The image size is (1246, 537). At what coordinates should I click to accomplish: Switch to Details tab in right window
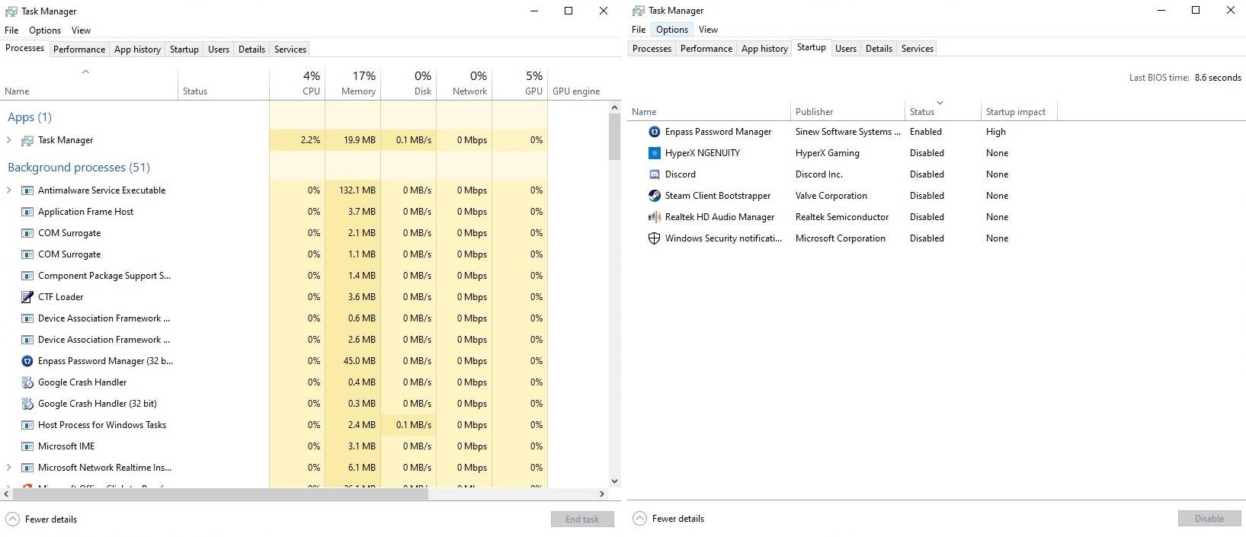(x=879, y=49)
